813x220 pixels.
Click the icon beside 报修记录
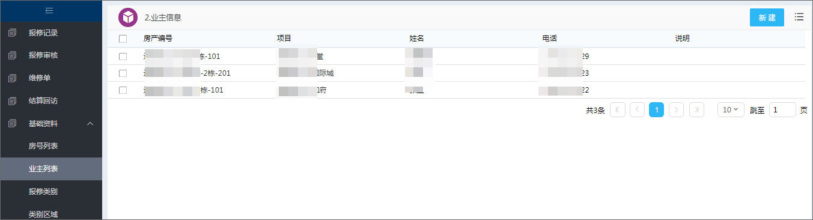pos(13,33)
